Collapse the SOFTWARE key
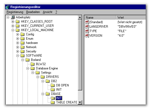Screen dimensions: 151x109 click(x=18, y=56)
